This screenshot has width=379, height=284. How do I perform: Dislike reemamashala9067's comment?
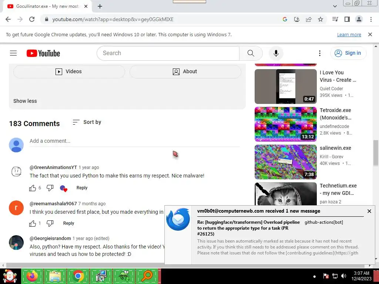coord(50,223)
